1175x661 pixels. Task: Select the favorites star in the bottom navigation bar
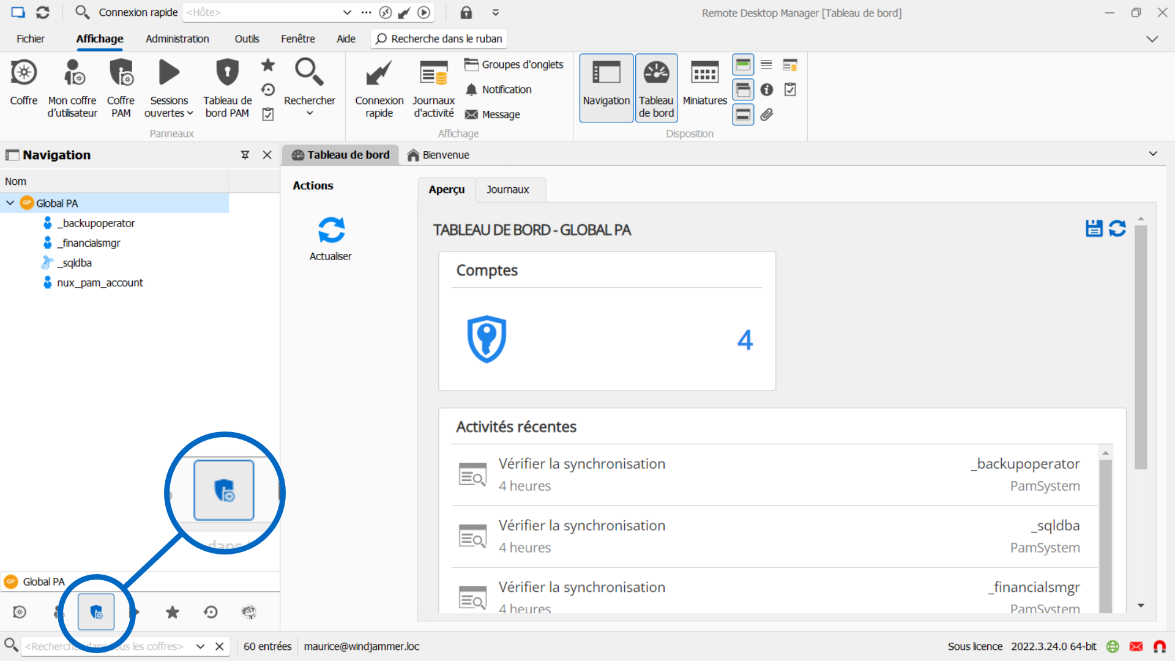point(173,612)
